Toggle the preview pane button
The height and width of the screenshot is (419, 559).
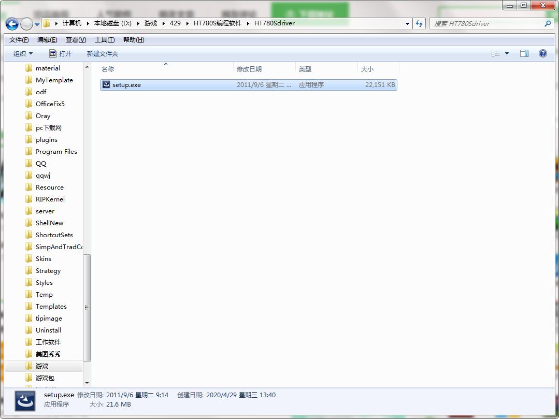[524, 53]
